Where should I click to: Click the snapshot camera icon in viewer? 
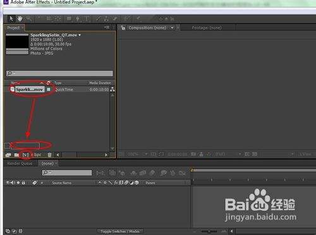193,154
